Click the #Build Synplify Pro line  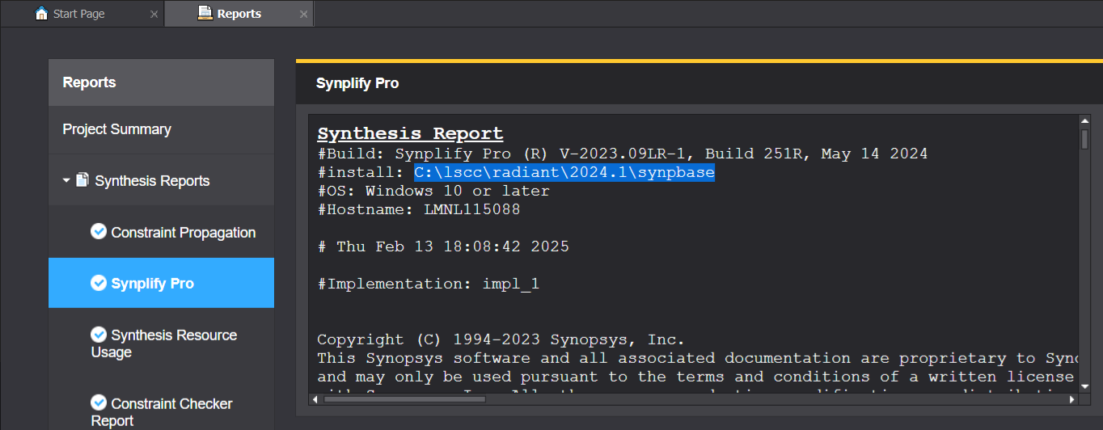(622, 154)
